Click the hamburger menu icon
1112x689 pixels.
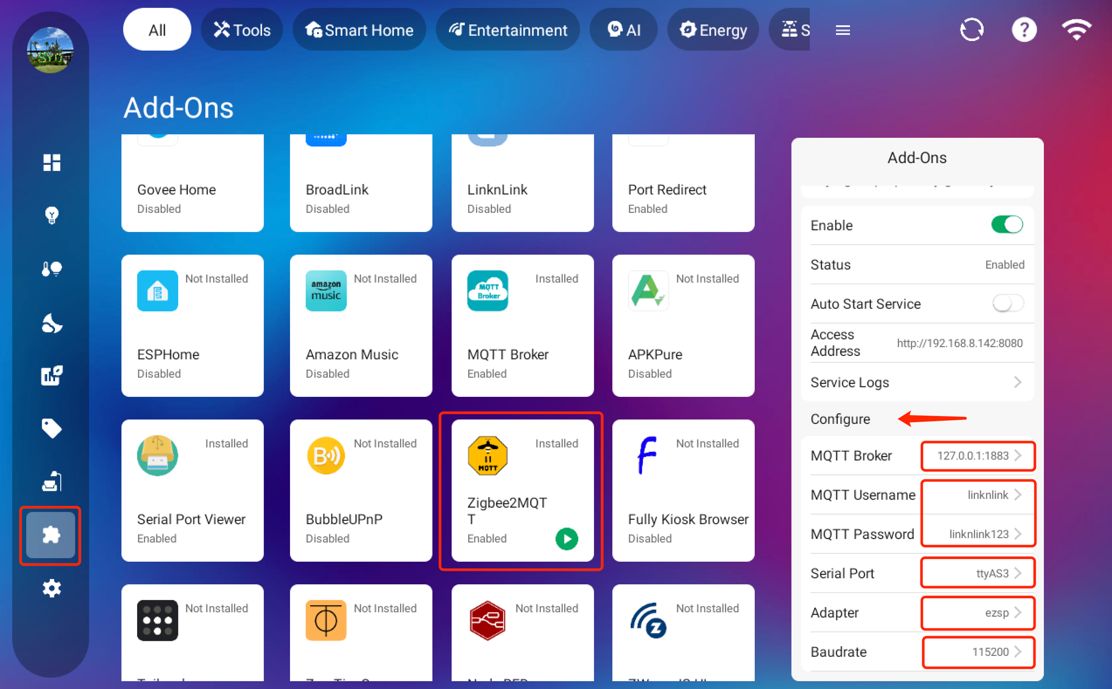point(843,30)
